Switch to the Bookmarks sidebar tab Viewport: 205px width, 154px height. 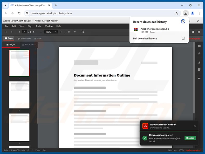[29, 44]
